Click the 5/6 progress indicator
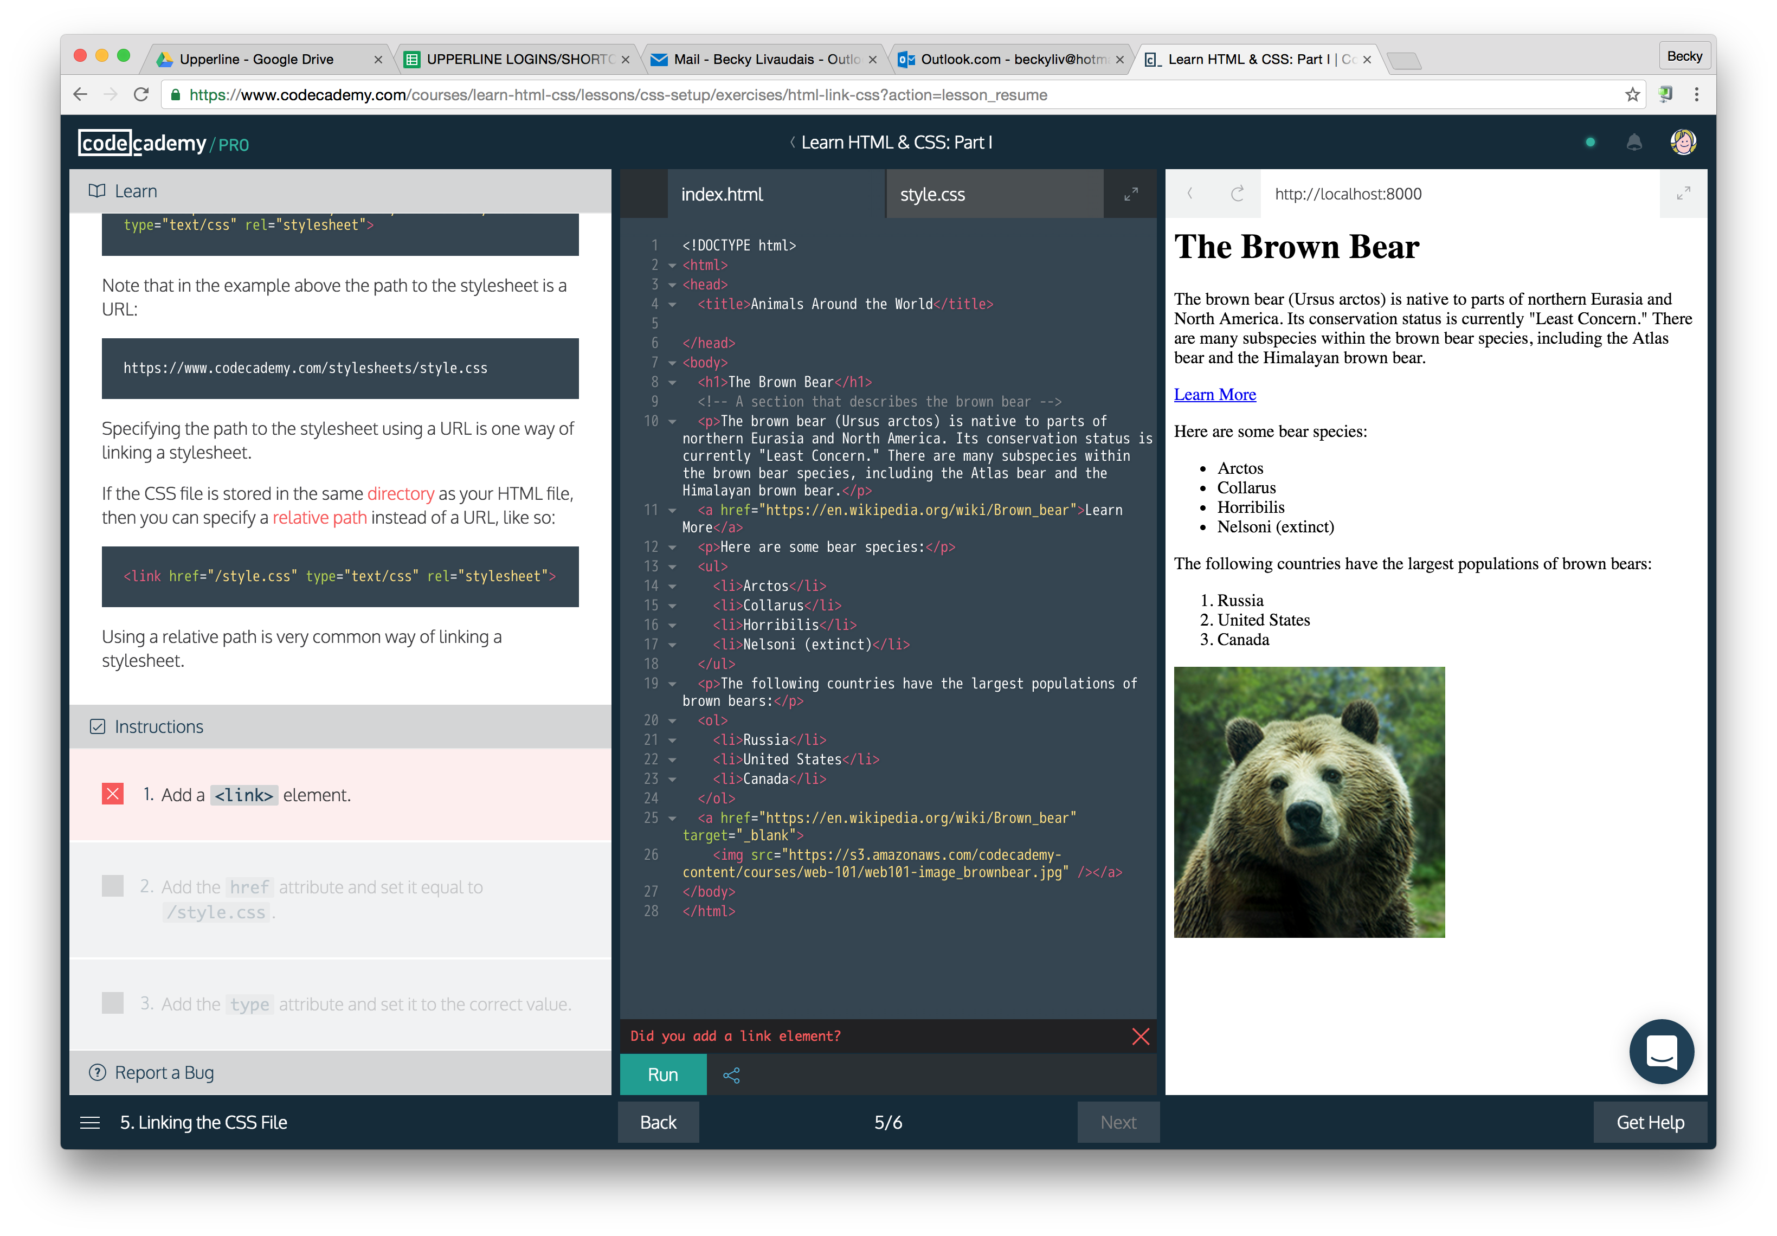 (x=888, y=1122)
